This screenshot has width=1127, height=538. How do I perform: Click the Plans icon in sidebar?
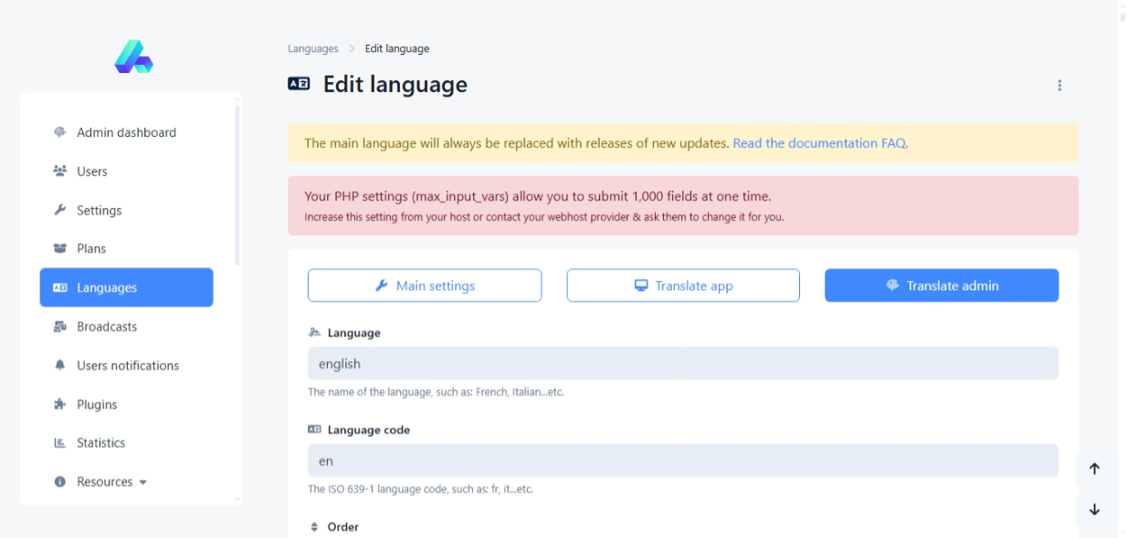click(60, 249)
